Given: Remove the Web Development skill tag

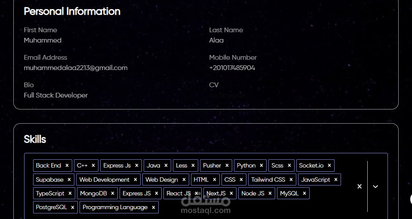Looking at the screenshot, I should [135, 179].
